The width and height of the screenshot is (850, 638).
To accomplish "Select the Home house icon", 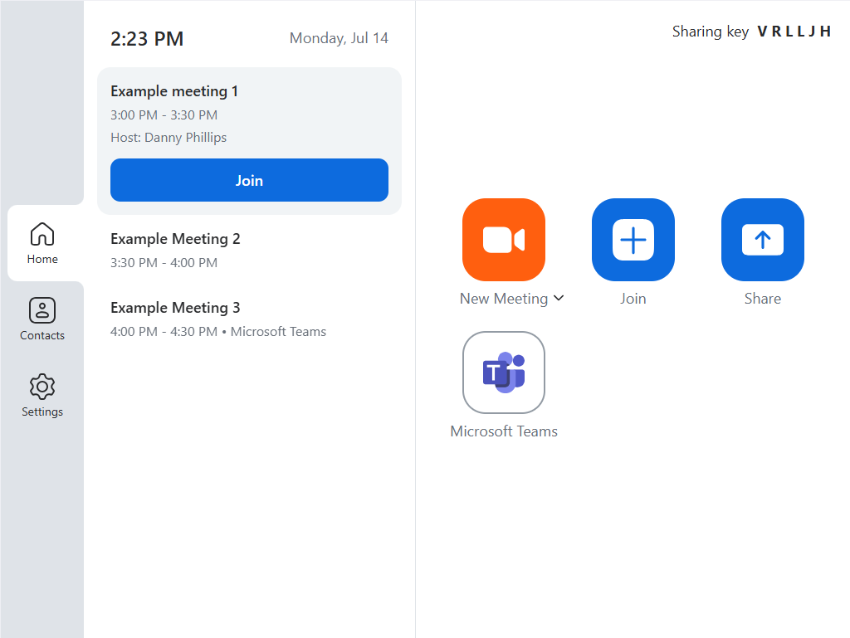I will [x=42, y=234].
